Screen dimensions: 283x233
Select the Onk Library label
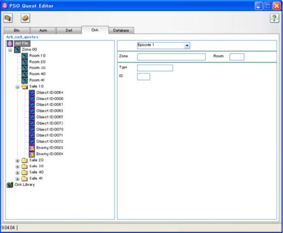coord(24,185)
